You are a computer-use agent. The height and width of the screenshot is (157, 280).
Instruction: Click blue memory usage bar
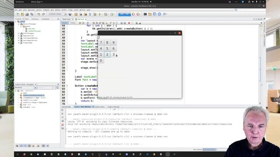[124, 14]
